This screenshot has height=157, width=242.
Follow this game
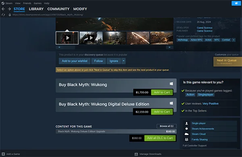98,61
